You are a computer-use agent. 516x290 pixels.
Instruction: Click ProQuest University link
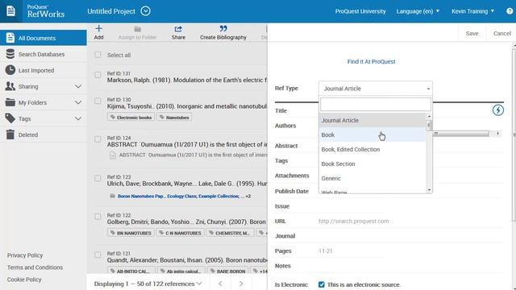click(x=360, y=11)
